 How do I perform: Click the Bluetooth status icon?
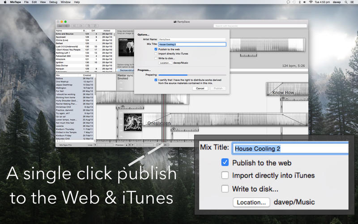pos(299,2)
